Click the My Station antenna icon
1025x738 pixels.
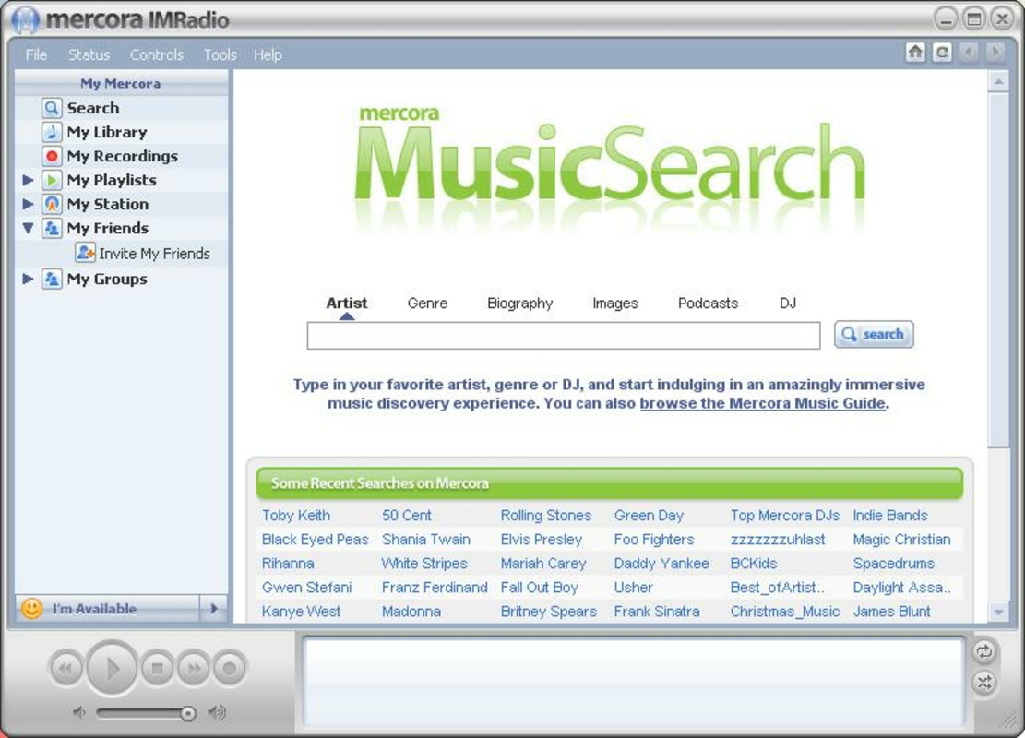pyautogui.click(x=52, y=204)
